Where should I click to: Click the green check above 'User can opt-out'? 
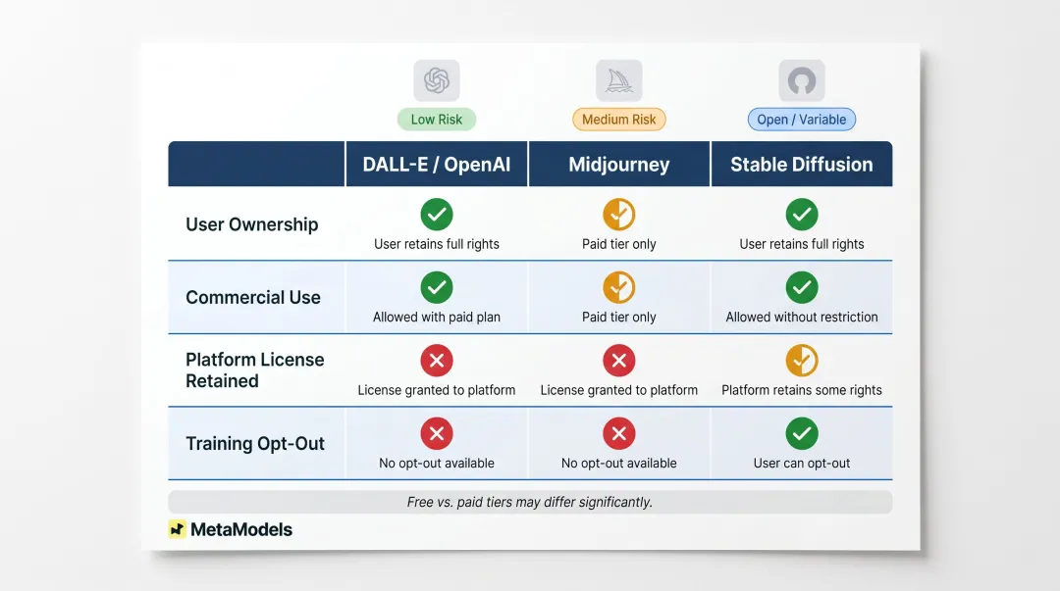coord(802,433)
